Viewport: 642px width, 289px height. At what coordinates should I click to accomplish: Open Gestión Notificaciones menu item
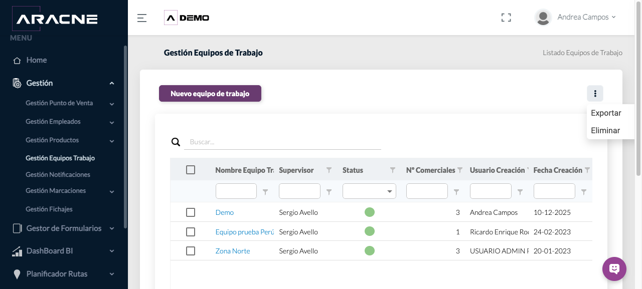(58, 175)
